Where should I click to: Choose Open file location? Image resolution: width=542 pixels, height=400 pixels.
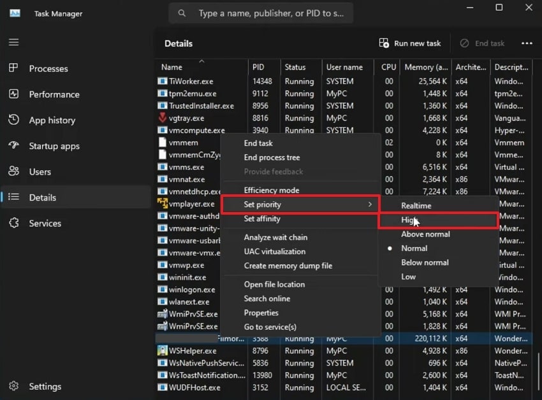(301, 284)
